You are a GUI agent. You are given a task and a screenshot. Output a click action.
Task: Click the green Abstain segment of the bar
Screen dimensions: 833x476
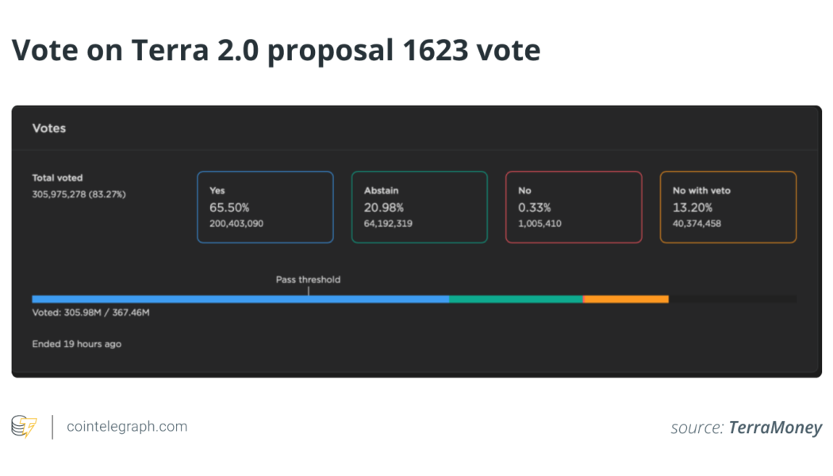point(516,299)
